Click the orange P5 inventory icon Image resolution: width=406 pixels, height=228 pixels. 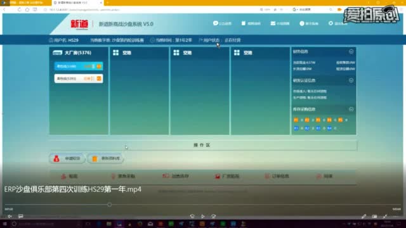pyautogui.click(x=341, y=120)
